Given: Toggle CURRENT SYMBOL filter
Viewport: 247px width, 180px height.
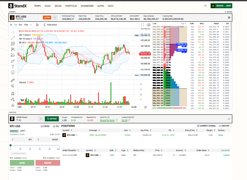Looking at the screenshot, I should [x=206, y=126].
